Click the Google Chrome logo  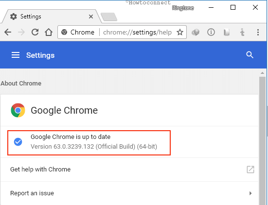click(18, 110)
